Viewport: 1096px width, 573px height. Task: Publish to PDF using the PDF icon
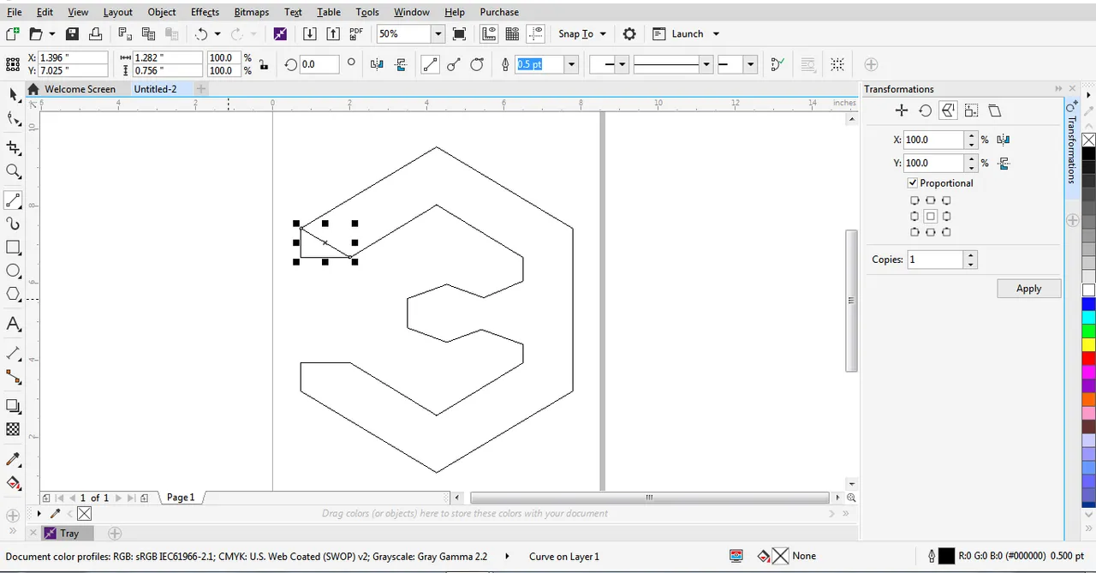(356, 34)
